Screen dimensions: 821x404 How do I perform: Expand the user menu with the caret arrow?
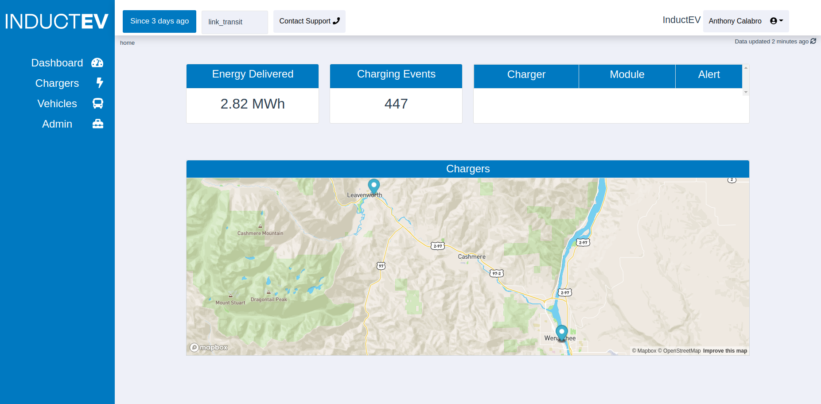click(x=782, y=20)
